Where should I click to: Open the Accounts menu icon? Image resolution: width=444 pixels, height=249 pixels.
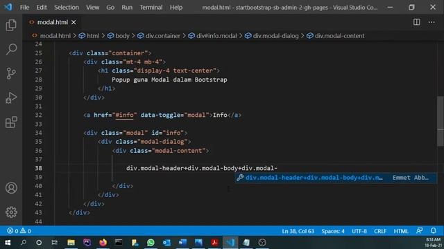(11, 187)
